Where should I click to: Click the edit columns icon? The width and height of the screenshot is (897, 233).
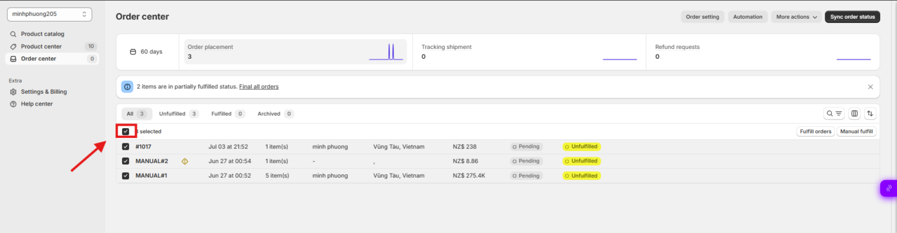[x=854, y=114]
